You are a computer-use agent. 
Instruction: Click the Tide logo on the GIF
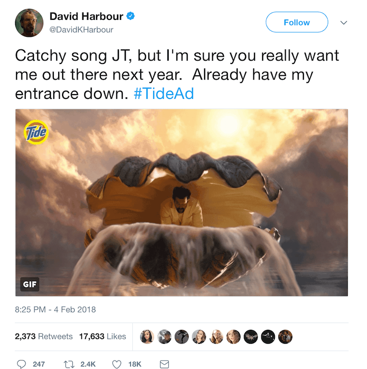coord(36,132)
